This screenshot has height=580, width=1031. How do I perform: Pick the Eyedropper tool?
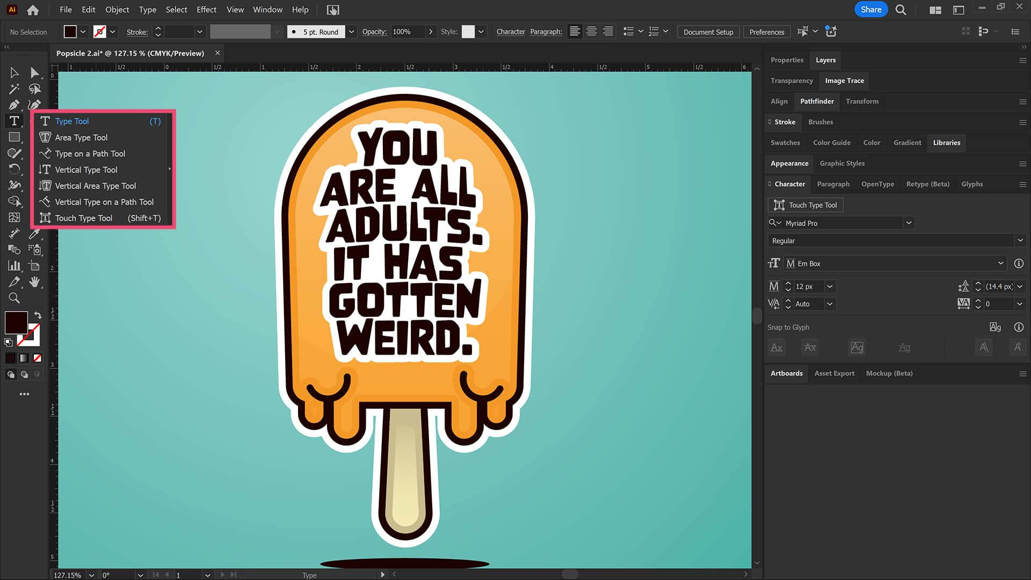[x=35, y=234]
